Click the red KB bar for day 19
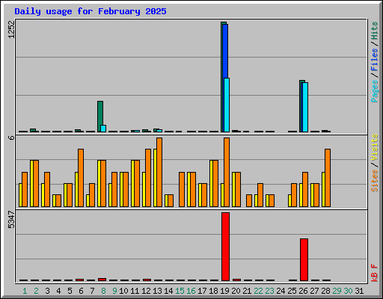 click(226, 247)
